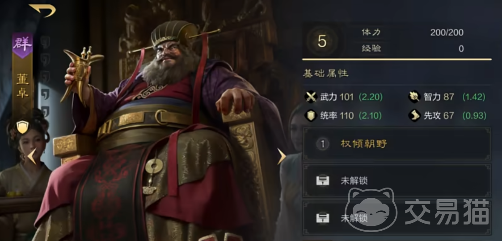Select the 基础属性 section header
Image resolution: width=502 pixels, height=241 pixels.
tap(325, 74)
